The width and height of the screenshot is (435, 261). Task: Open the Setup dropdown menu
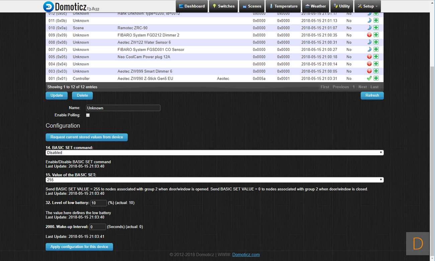(367, 6)
